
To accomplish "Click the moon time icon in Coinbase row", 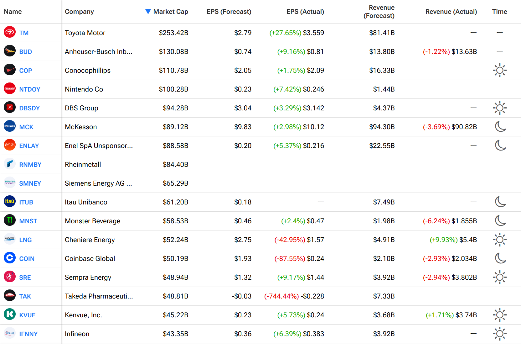I will click(500, 258).
